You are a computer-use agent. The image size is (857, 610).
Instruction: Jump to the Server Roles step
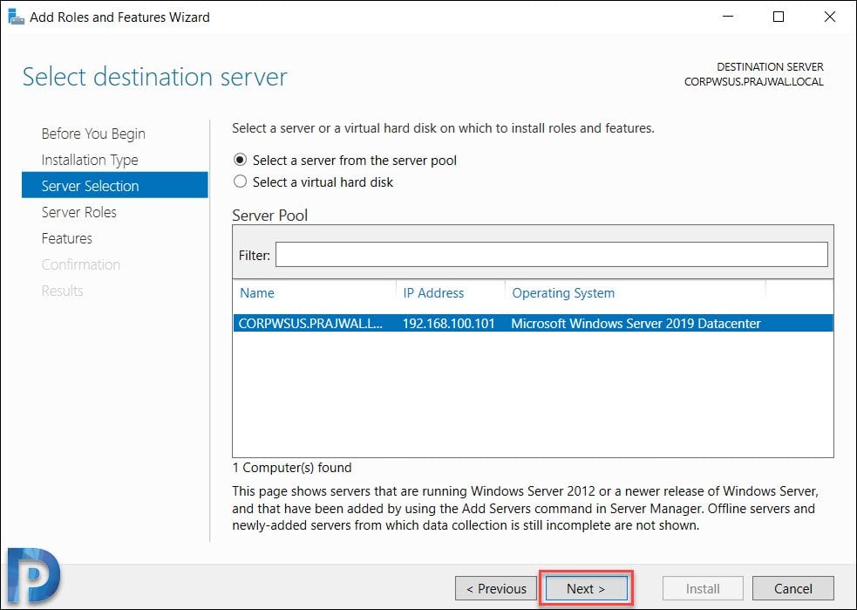pyautogui.click(x=79, y=212)
